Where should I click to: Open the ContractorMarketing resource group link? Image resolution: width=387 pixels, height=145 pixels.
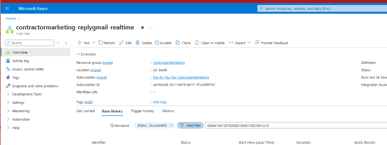coord(169,63)
